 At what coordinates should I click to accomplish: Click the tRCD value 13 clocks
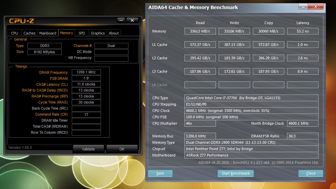(86, 90)
